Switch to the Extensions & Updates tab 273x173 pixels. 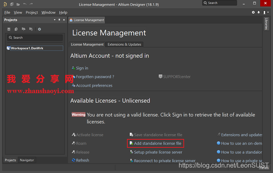point(124,44)
